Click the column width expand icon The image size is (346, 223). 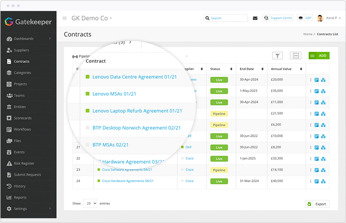pyautogui.click(x=296, y=56)
